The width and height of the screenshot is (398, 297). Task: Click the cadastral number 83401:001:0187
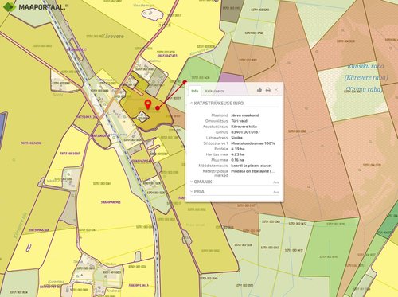coord(245,132)
